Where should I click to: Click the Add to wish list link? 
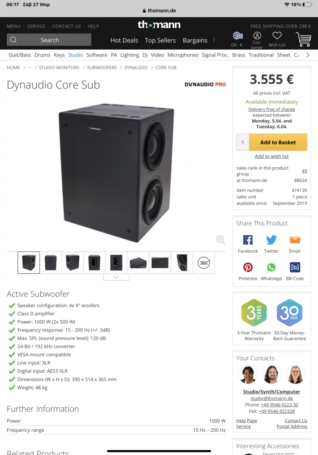tap(272, 156)
